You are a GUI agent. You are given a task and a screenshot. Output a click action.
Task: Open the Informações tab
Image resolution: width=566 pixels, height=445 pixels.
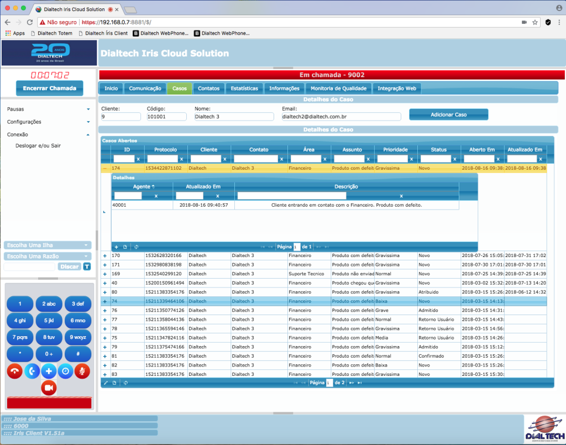[x=285, y=88]
